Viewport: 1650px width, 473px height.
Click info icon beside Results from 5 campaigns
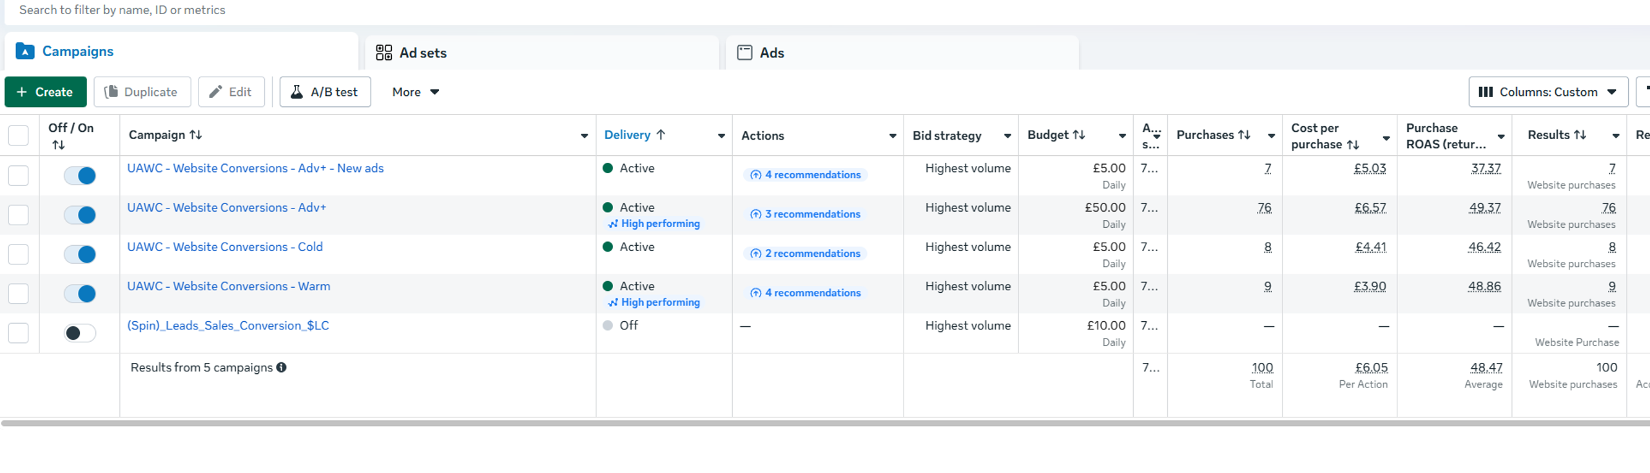pos(282,367)
